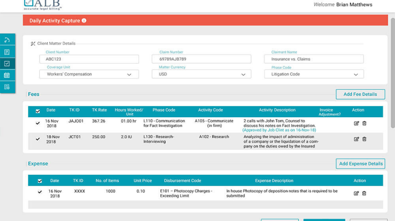395x221 pixels.
Task: Select the activity checklist sidebar icon
Action: point(7,64)
